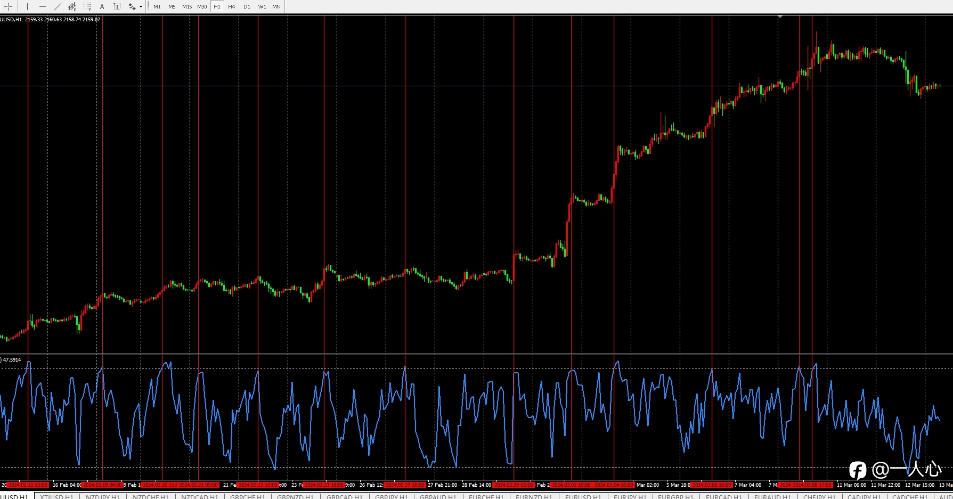Click the 2024.02.22 10:00 line label
Viewport: 953px width, 499px height.
tap(258, 485)
